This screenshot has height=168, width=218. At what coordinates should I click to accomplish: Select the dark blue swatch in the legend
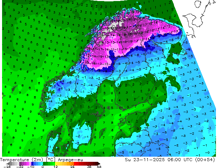point(32,164)
